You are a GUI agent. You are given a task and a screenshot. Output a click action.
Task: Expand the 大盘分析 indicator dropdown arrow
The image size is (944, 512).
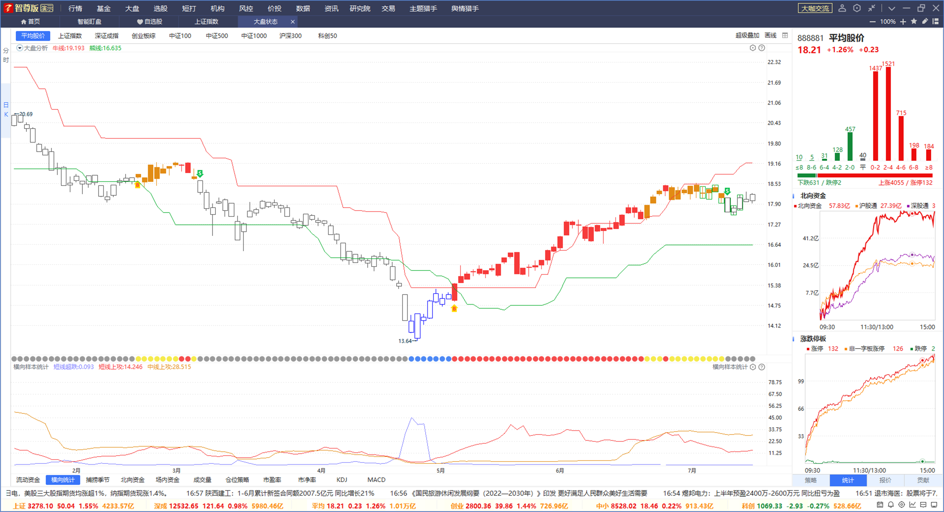[x=20, y=48]
